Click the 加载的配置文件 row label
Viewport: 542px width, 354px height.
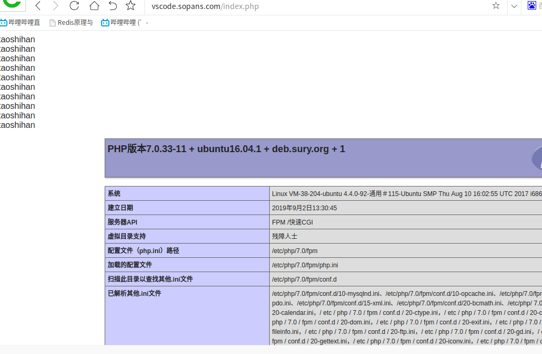tap(130, 265)
